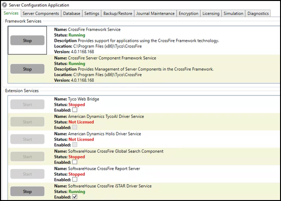The height and width of the screenshot is (201, 281).
Task: Start the Tyco Web Bridge service
Action: coord(27,104)
